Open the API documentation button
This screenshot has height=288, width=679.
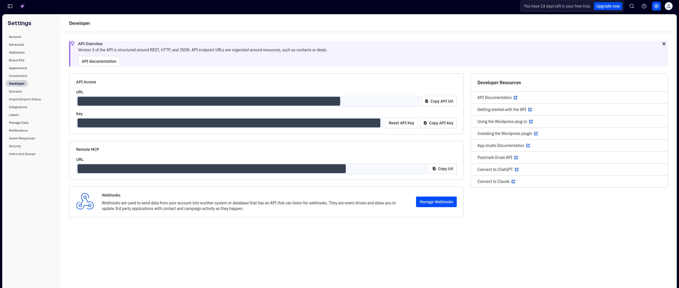click(99, 61)
